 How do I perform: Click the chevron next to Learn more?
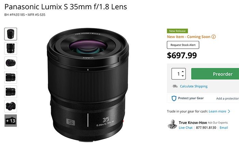tap(229, 111)
